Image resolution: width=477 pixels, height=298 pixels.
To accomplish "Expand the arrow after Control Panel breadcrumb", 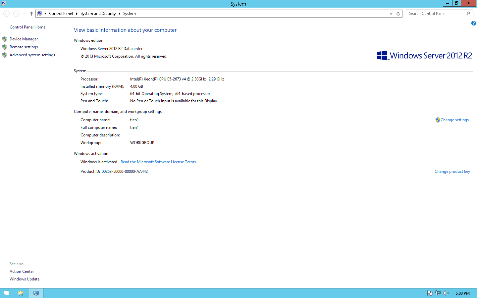I will tap(77, 14).
